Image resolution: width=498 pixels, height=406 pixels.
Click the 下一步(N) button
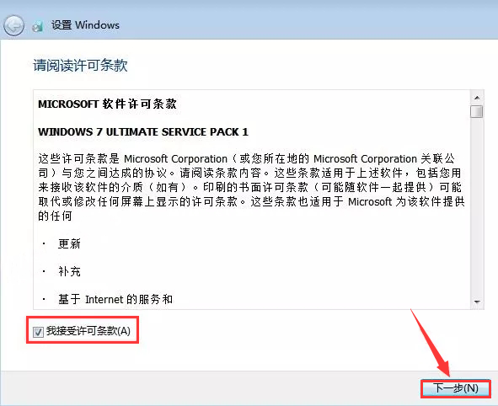456,388
